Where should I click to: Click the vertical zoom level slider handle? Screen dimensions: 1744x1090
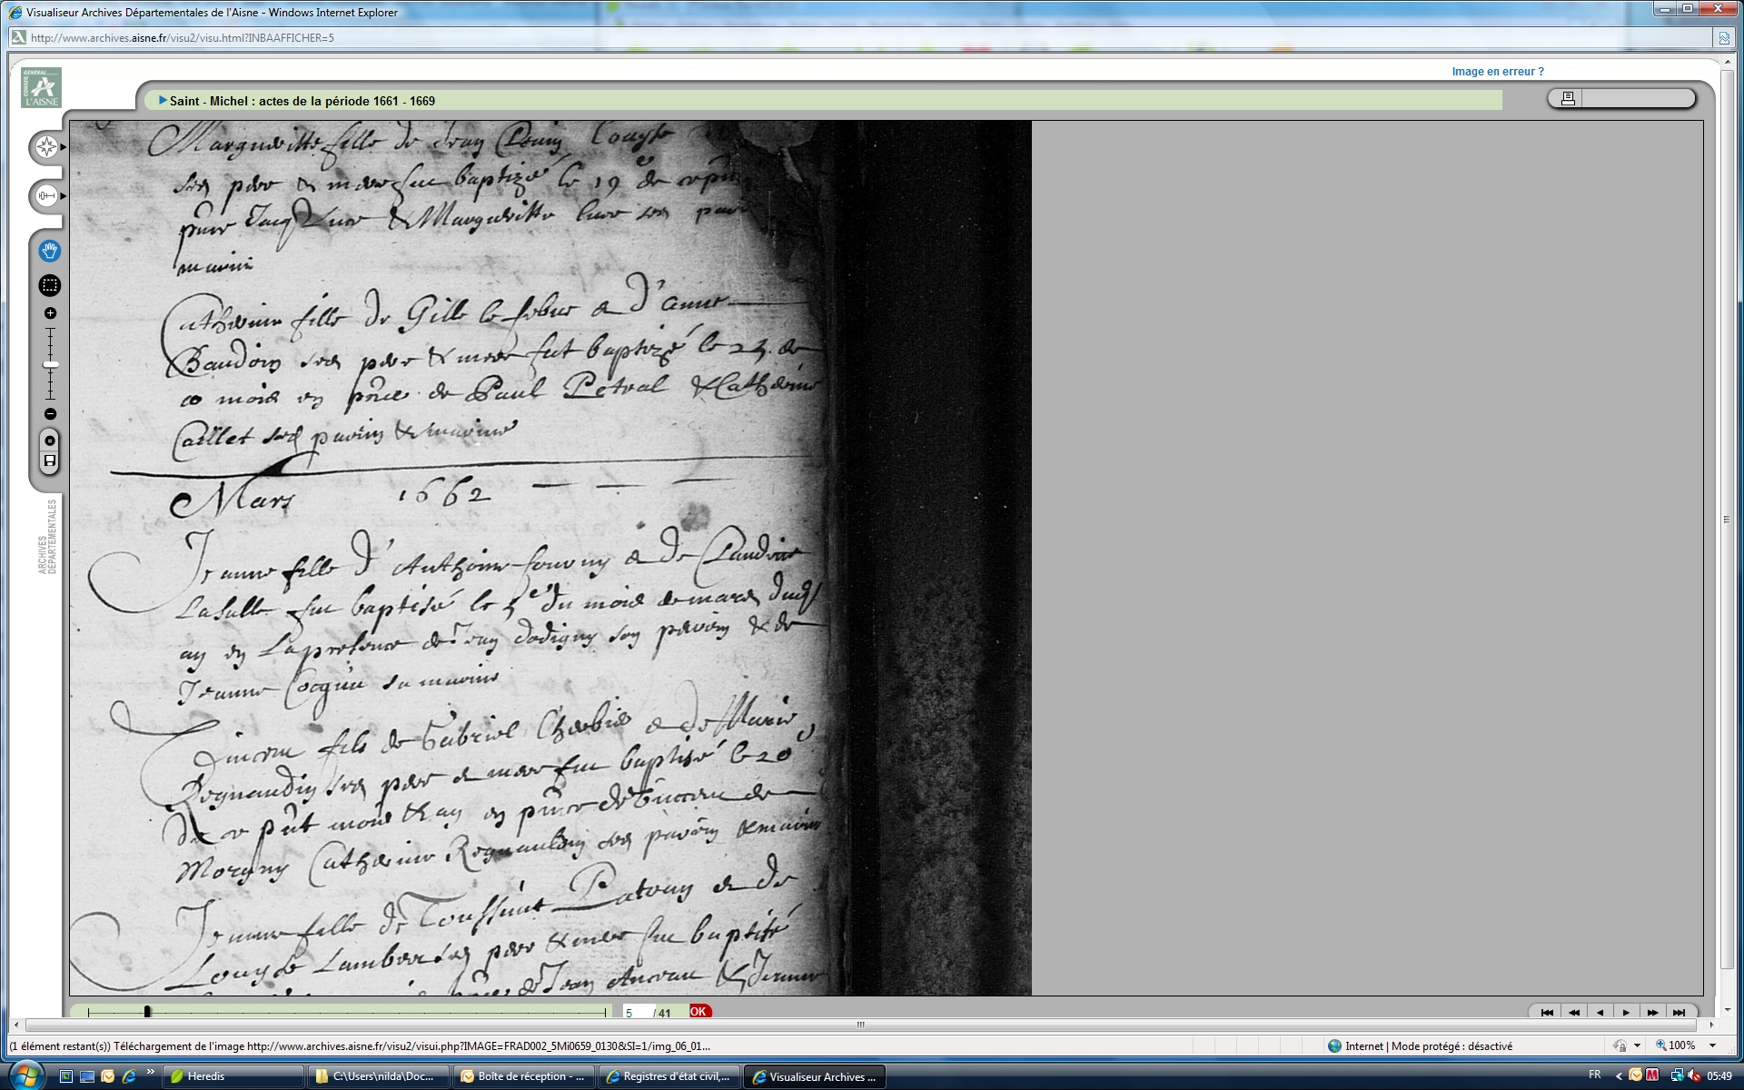pyautogui.click(x=51, y=364)
